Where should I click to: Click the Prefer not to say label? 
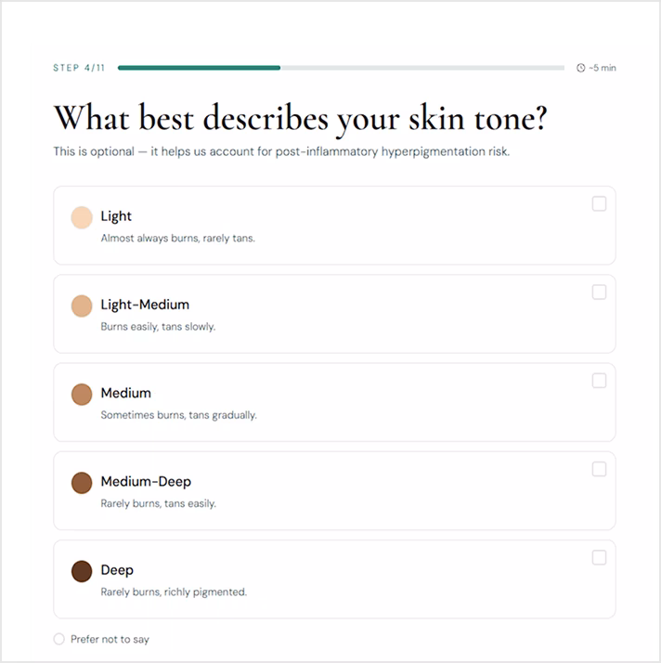[x=110, y=639]
